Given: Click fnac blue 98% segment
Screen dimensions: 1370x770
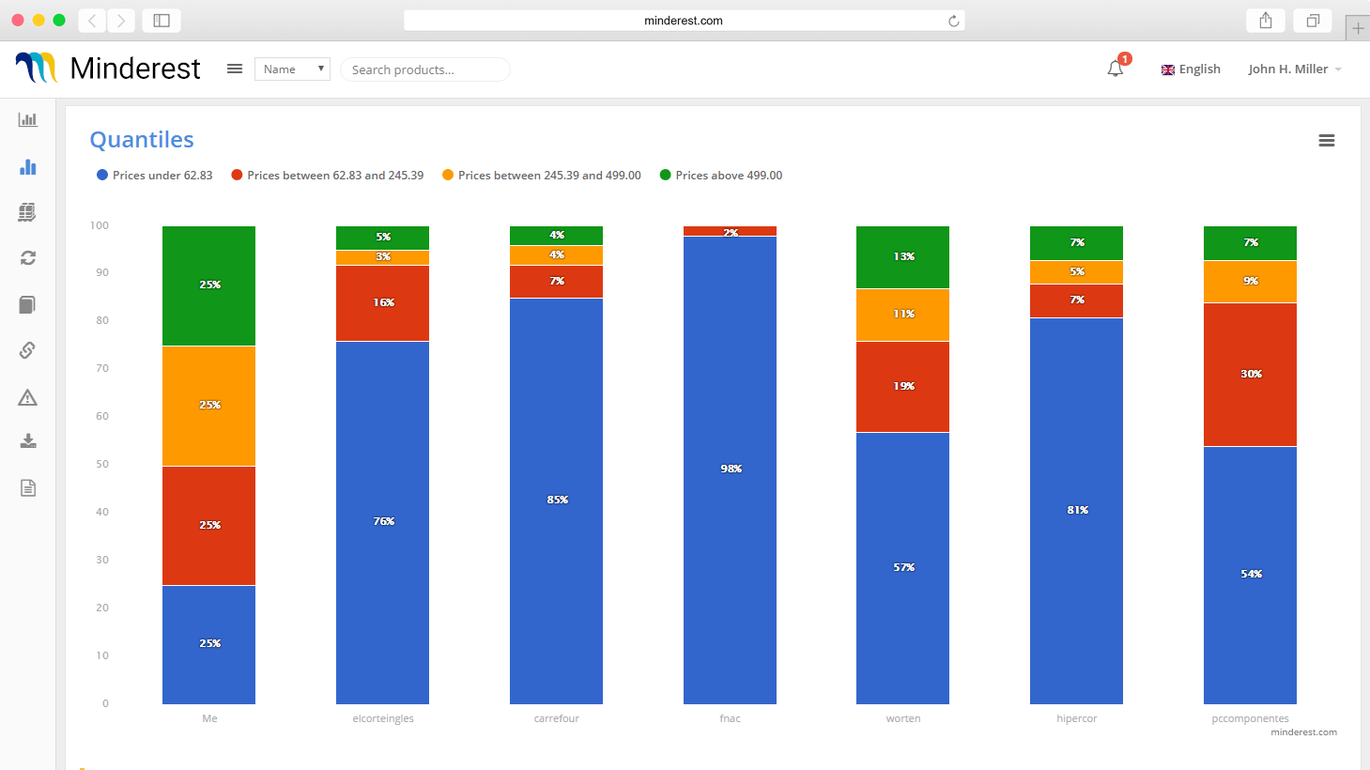Looking at the screenshot, I should click(x=730, y=470).
